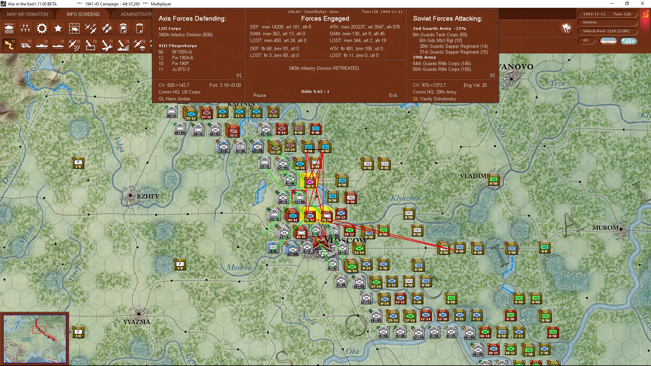
Task: Exit the combat report window
Action: click(393, 96)
